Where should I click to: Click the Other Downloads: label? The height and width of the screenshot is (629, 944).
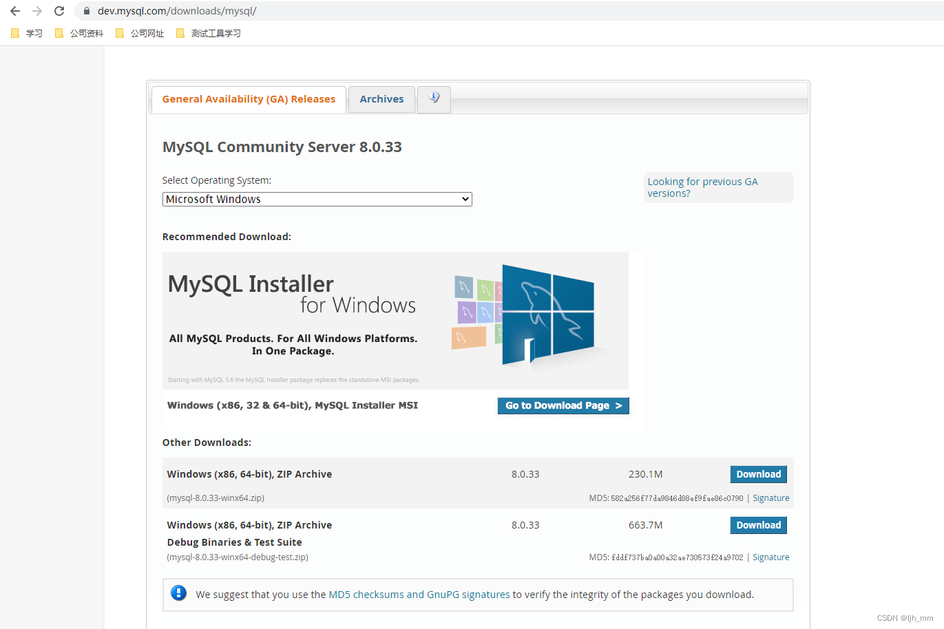207,443
